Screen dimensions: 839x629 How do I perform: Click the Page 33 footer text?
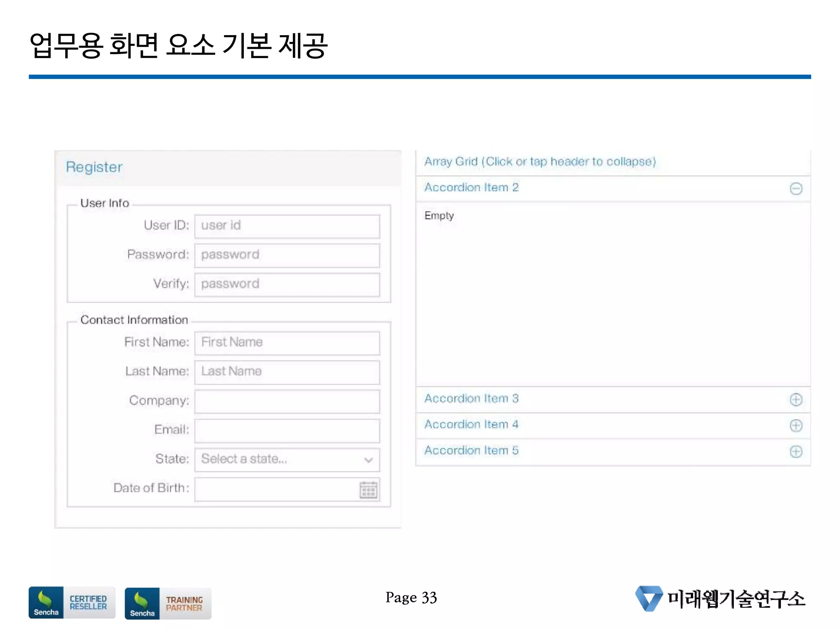click(411, 598)
